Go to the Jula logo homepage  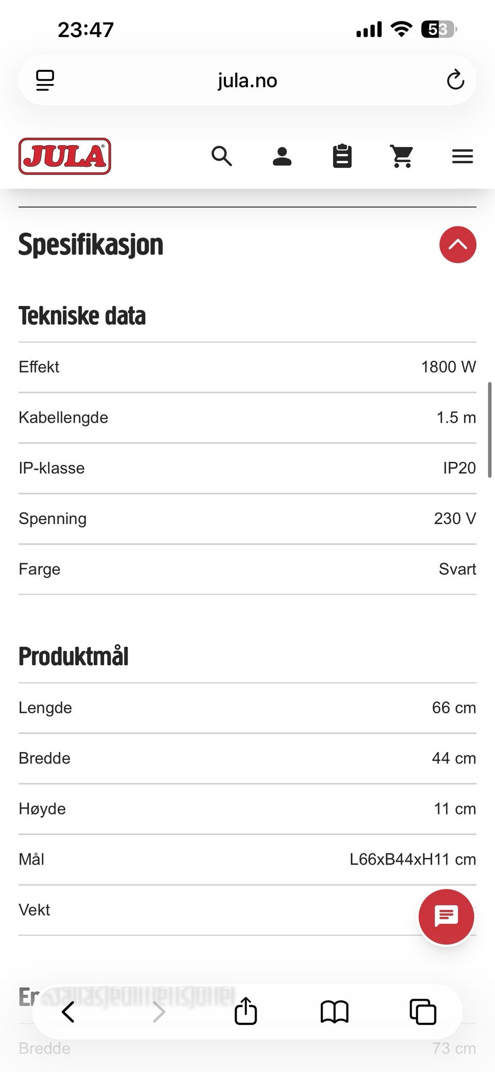65,156
